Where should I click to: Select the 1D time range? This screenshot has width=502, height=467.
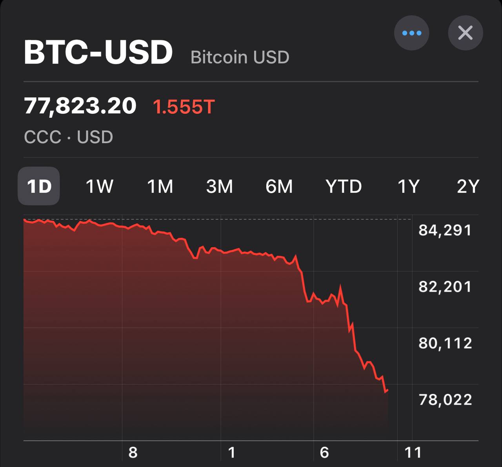pos(39,186)
